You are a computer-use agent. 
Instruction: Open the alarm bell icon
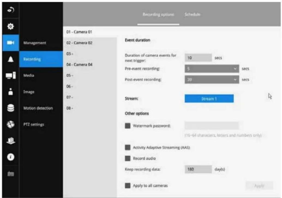click(x=11, y=59)
